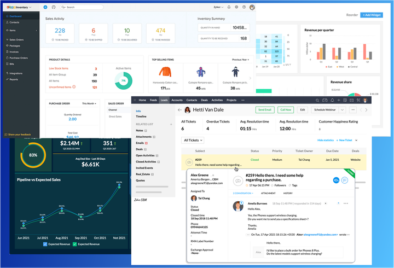Open the CRM notifications bell
Viewport: 394px width, 268px height.
point(332,100)
